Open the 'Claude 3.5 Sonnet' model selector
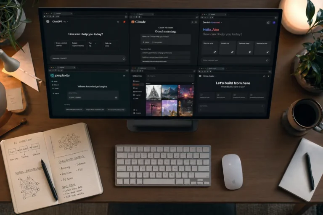The width and height of the screenshot is (323, 215). [x=166, y=28]
